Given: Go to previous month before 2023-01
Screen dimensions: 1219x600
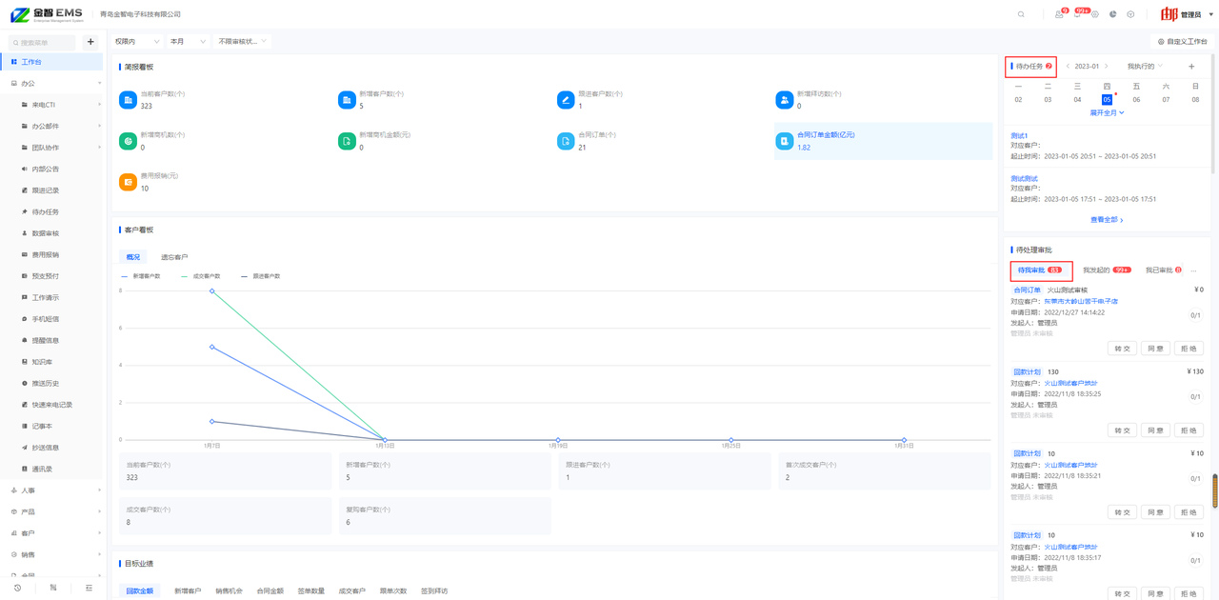Looking at the screenshot, I should (1068, 67).
